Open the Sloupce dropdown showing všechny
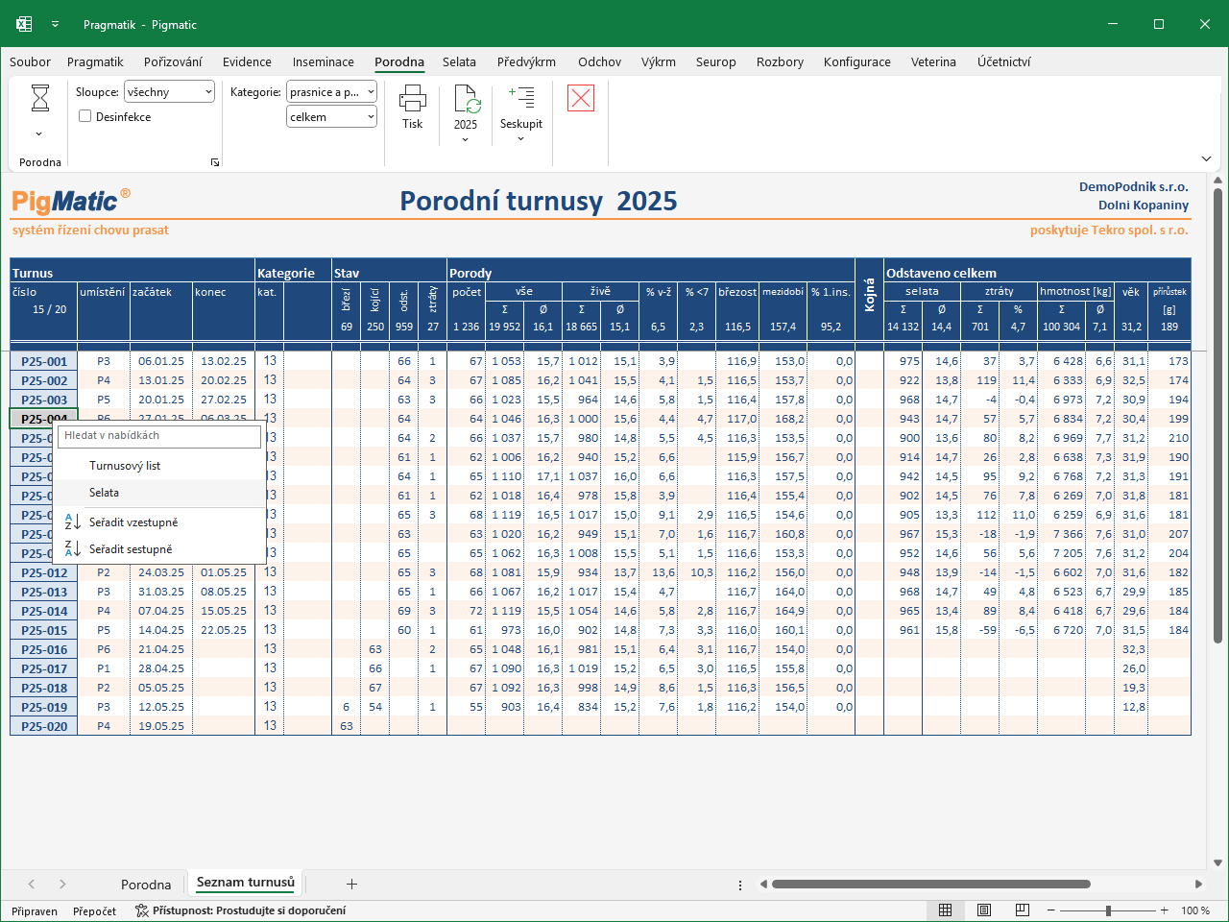Image resolution: width=1229 pixels, height=922 pixels. pos(169,92)
